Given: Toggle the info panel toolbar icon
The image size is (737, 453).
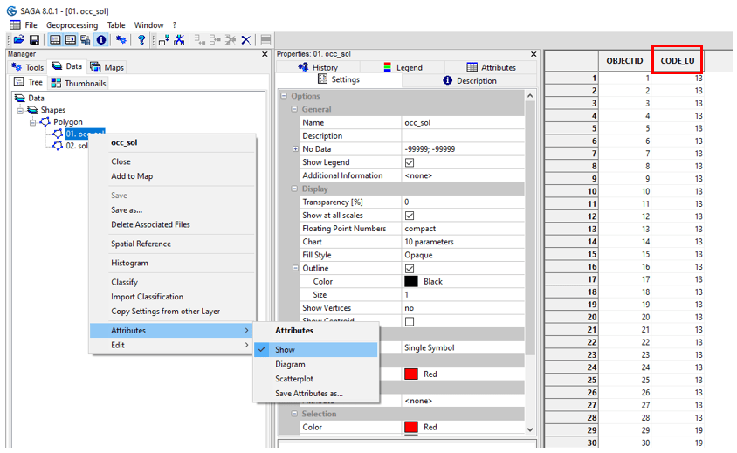Looking at the screenshot, I should pyautogui.click(x=101, y=40).
